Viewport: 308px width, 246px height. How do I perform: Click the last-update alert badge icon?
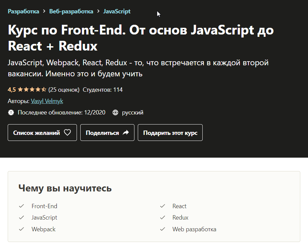11,112
